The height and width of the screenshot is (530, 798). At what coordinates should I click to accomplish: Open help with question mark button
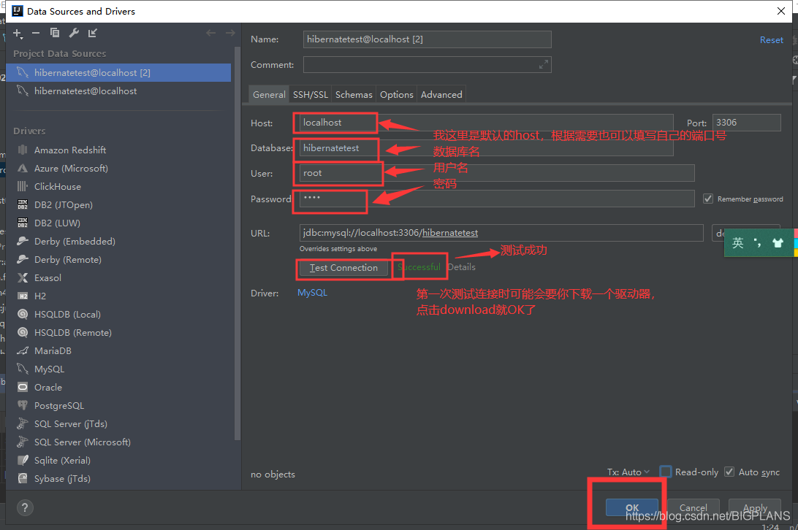click(x=25, y=507)
